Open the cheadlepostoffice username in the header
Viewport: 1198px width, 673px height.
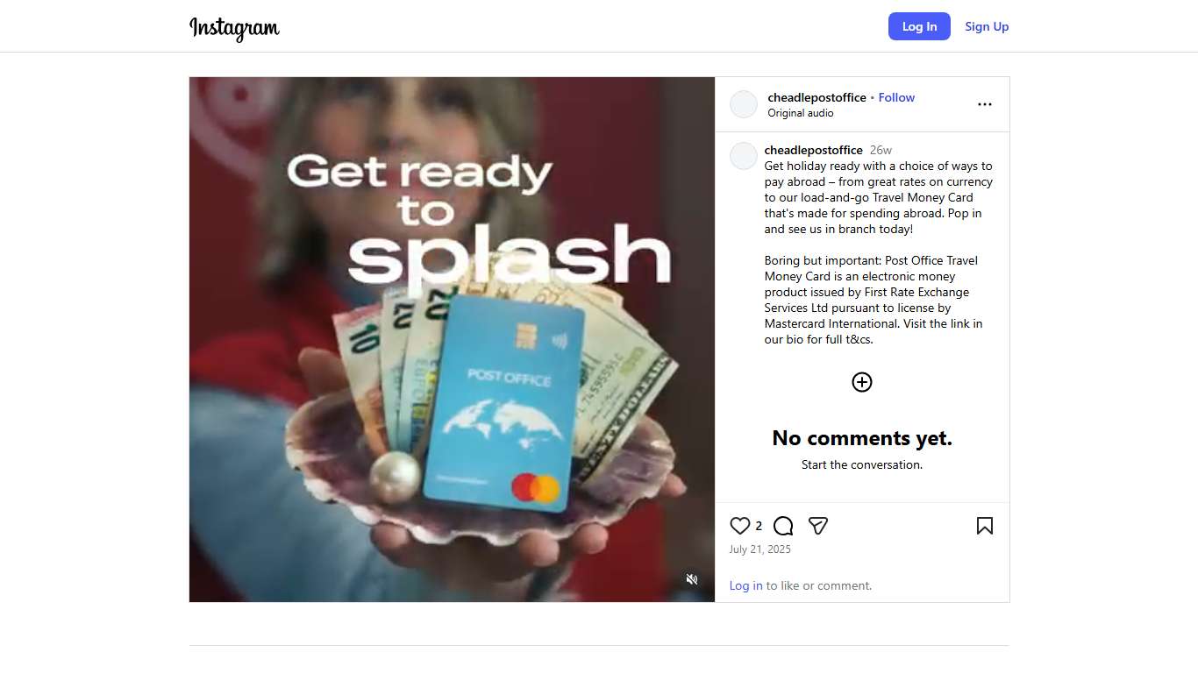(x=816, y=97)
